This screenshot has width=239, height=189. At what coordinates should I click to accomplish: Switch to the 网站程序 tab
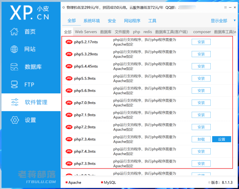tap(132, 21)
